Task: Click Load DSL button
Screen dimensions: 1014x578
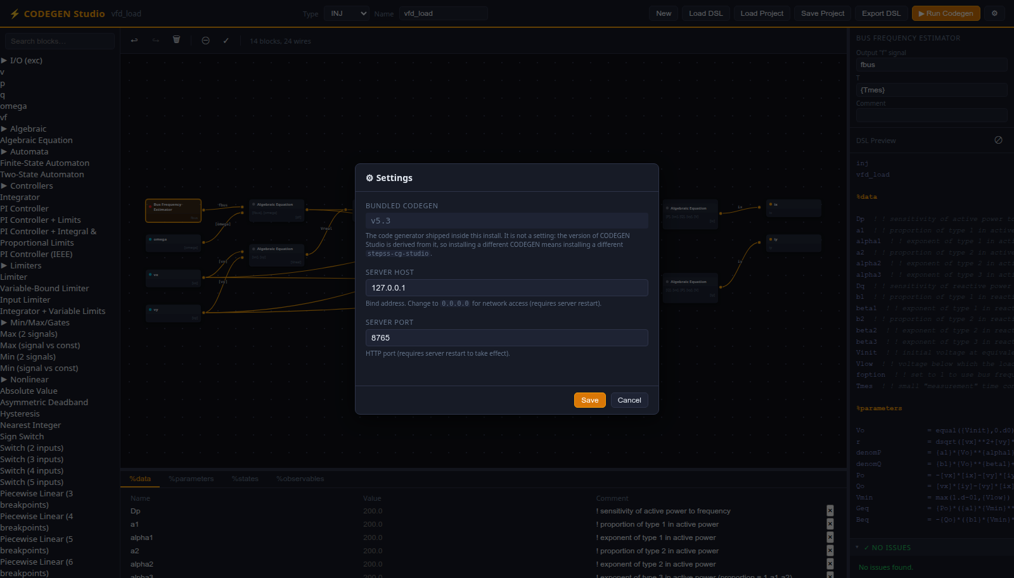Action: pos(706,13)
